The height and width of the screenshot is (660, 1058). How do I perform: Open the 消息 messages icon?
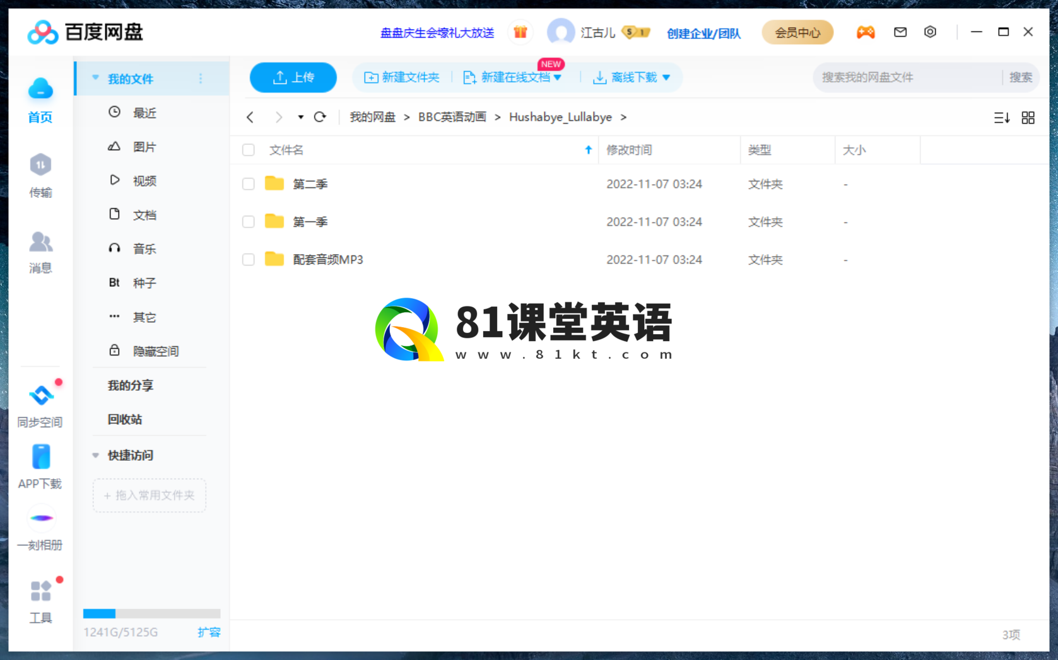coord(40,241)
